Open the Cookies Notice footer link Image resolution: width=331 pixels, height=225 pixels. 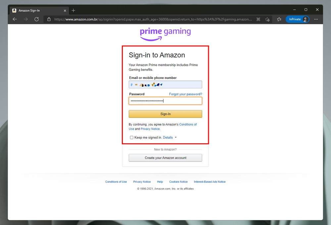(x=178, y=182)
